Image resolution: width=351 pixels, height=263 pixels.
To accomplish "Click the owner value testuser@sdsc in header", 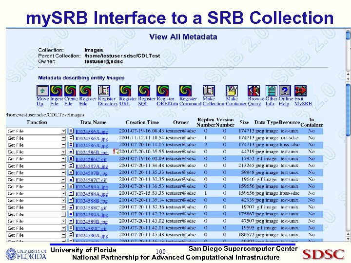I will click(104, 61).
